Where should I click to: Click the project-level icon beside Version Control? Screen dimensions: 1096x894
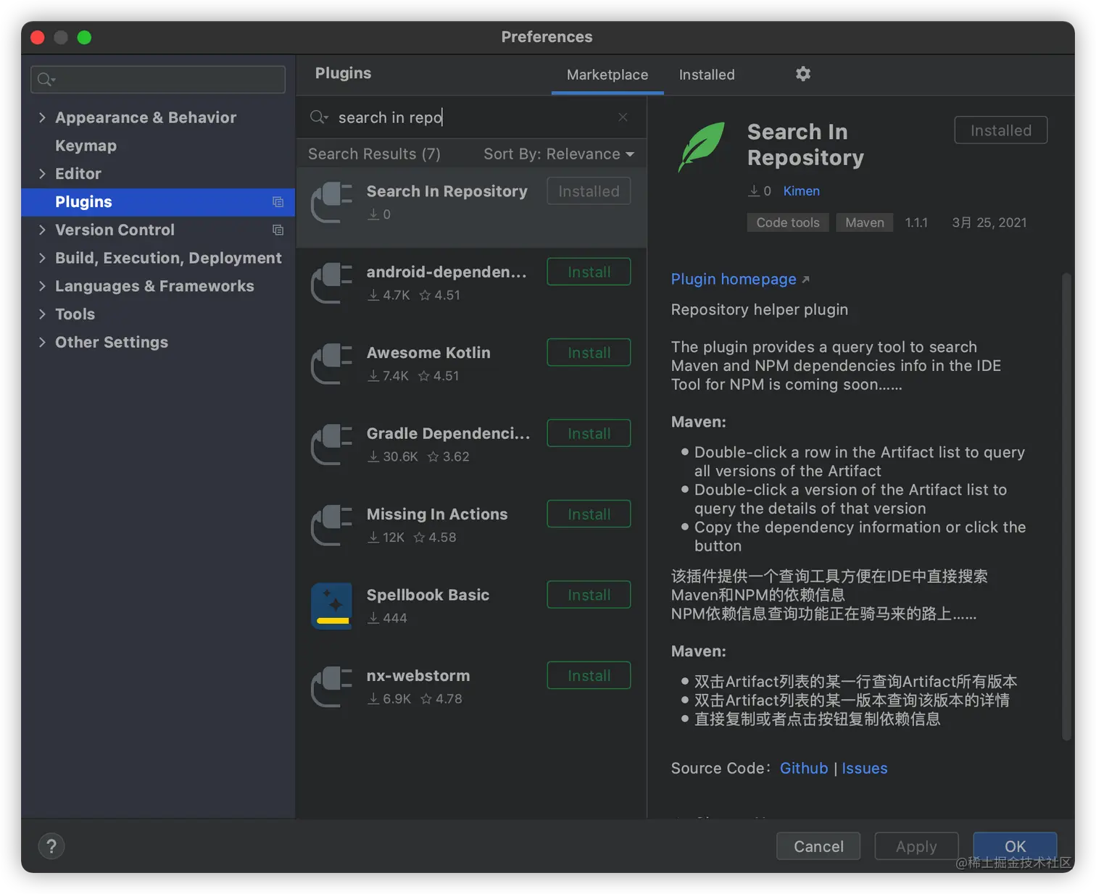coord(278,230)
